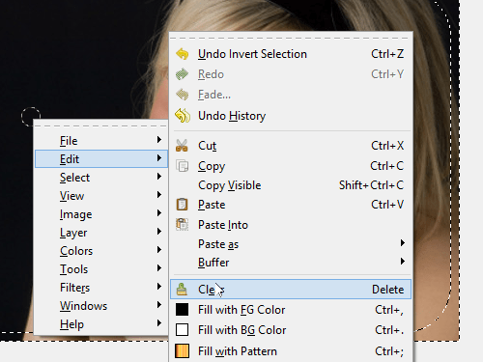483x362 pixels.
Task: Open the Edit submenu
Action: coord(101,158)
